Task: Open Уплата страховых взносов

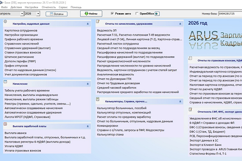Action: tap(23, 150)
